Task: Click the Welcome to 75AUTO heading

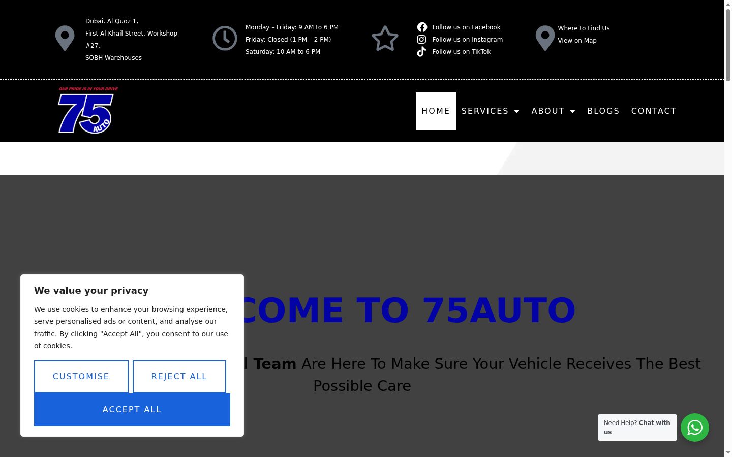Action: pos(410,310)
